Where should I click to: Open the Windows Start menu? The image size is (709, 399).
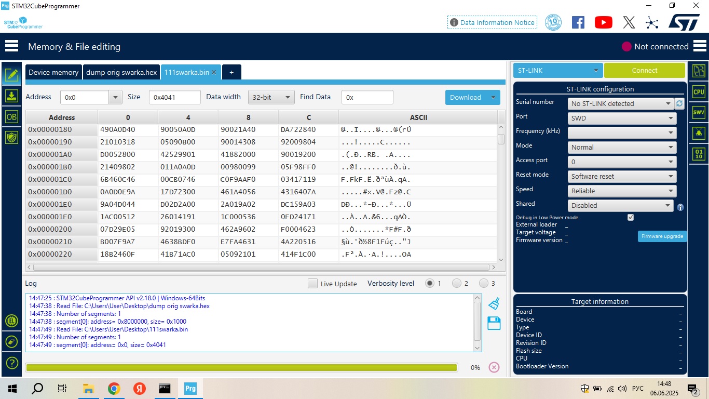[x=12, y=388]
